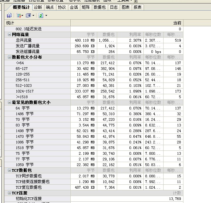Select the 1024-1517 packet size row
Screen dimensions: 211x203
coord(94,91)
